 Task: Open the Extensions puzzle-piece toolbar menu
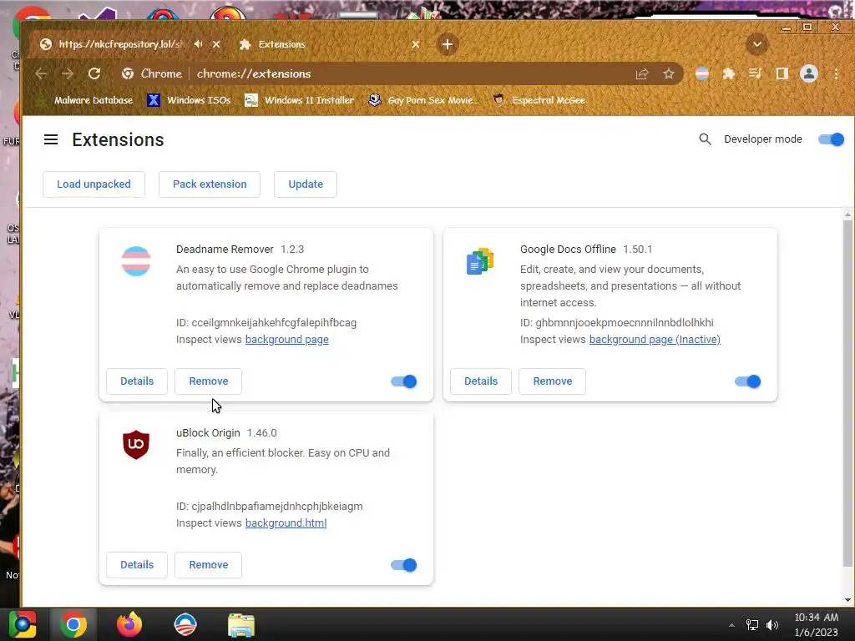(x=728, y=73)
